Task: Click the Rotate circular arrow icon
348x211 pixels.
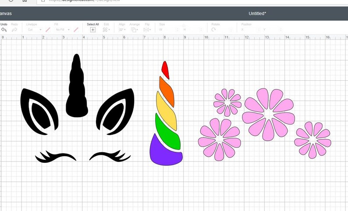Action: pos(213,29)
